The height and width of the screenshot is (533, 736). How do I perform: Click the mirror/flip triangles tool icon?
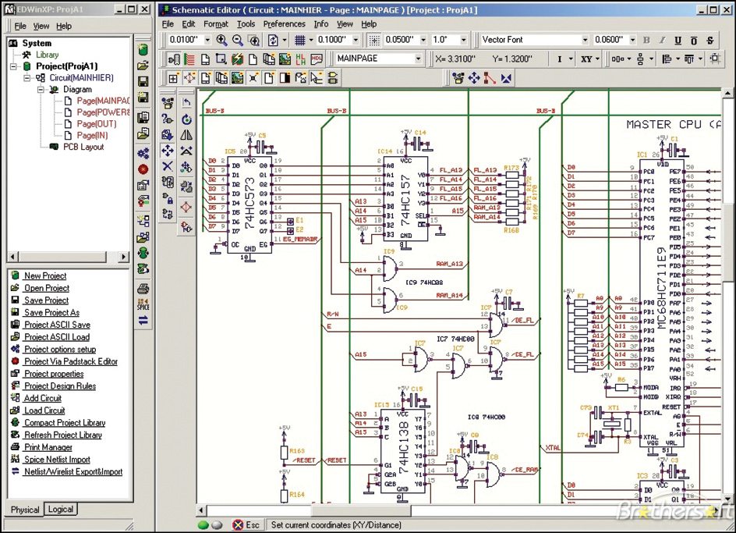pyautogui.click(x=186, y=135)
